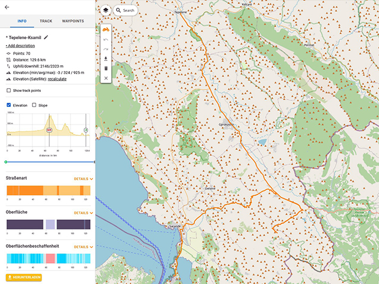Image resolution: width=379 pixels, height=284 pixels.
Task: Click the back arrow in the panel header
Action: pyautogui.click(x=7, y=7)
